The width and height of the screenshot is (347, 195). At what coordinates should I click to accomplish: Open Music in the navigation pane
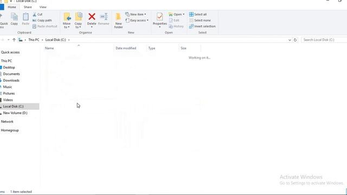point(7,87)
